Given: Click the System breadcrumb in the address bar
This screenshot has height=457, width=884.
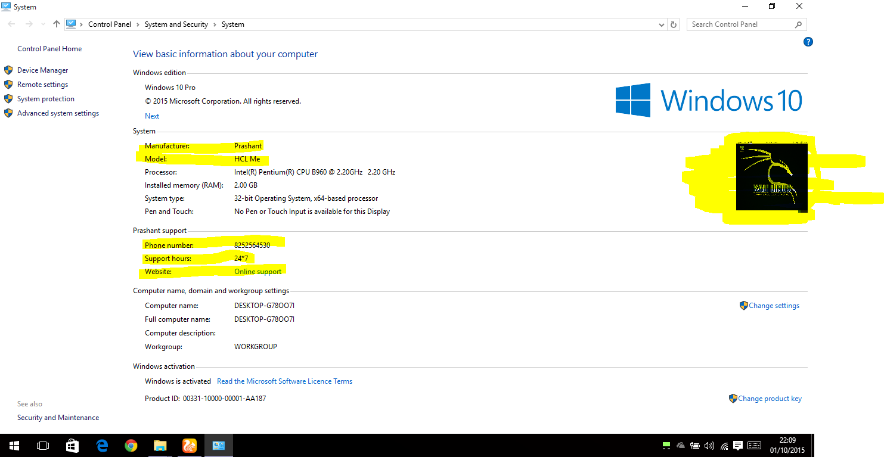Looking at the screenshot, I should tap(232, 24).
